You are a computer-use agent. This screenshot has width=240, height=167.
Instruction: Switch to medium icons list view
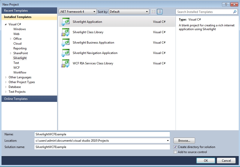pyautogui.click(x=160, y=12)
